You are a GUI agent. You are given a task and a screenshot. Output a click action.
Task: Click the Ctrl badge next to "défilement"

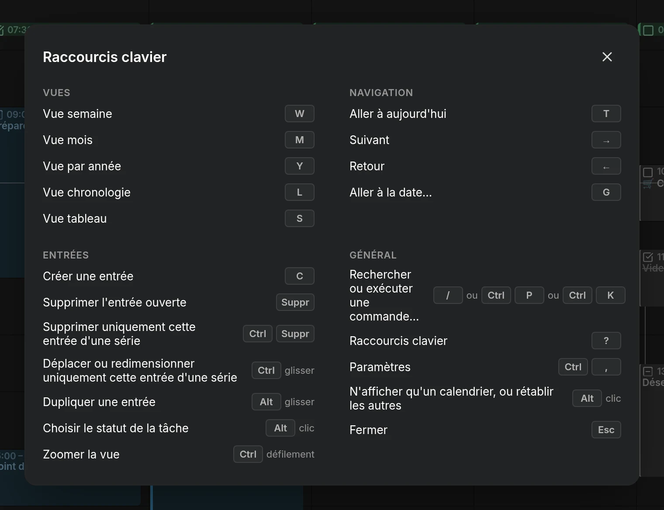pos(248,454)
